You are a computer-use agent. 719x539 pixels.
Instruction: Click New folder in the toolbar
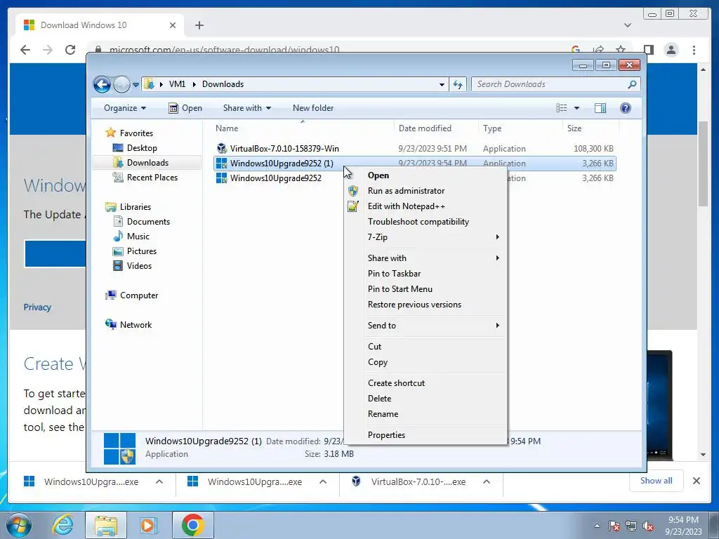coord(313,108)
